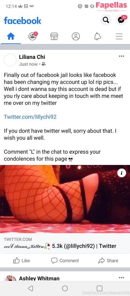Tap Android recent apps square button
Screen dimensions: 130x296
[99, 288]
